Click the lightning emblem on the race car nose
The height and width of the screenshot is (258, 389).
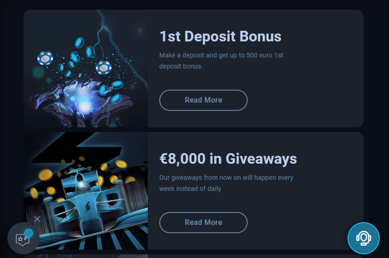tap(87, 207)
